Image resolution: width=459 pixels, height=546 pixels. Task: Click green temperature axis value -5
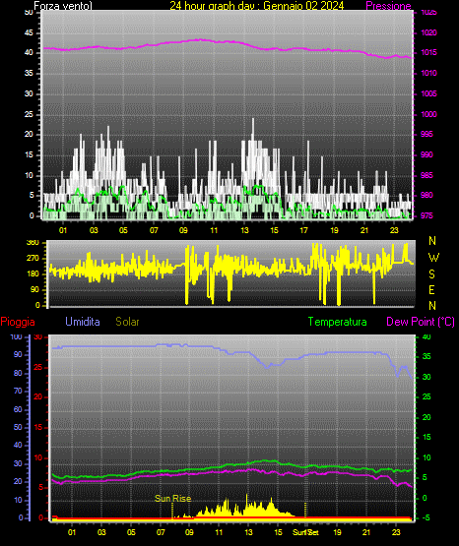pyautogui.click(x=426, y=517)
